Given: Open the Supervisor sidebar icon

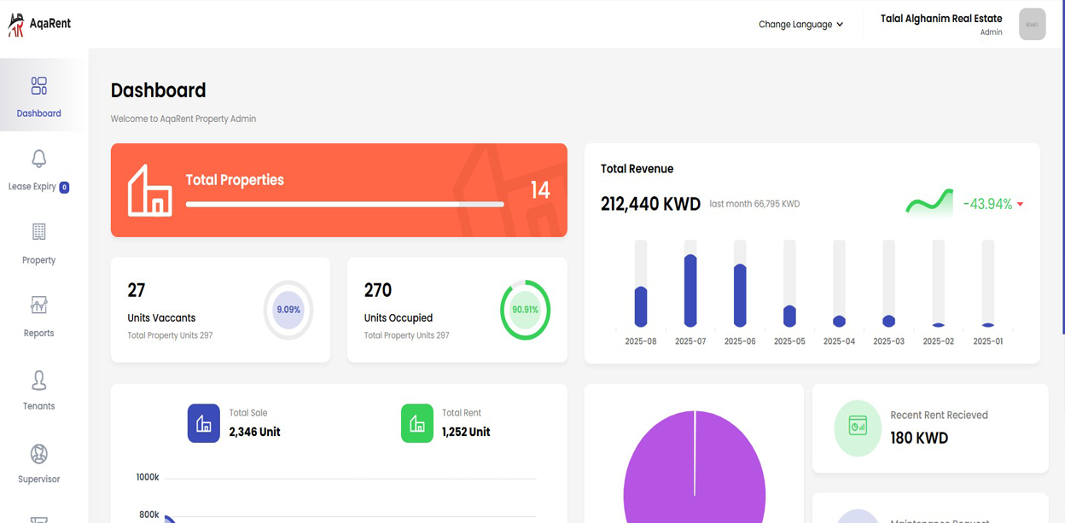Looking at the screenshot, I should [38, 453].
